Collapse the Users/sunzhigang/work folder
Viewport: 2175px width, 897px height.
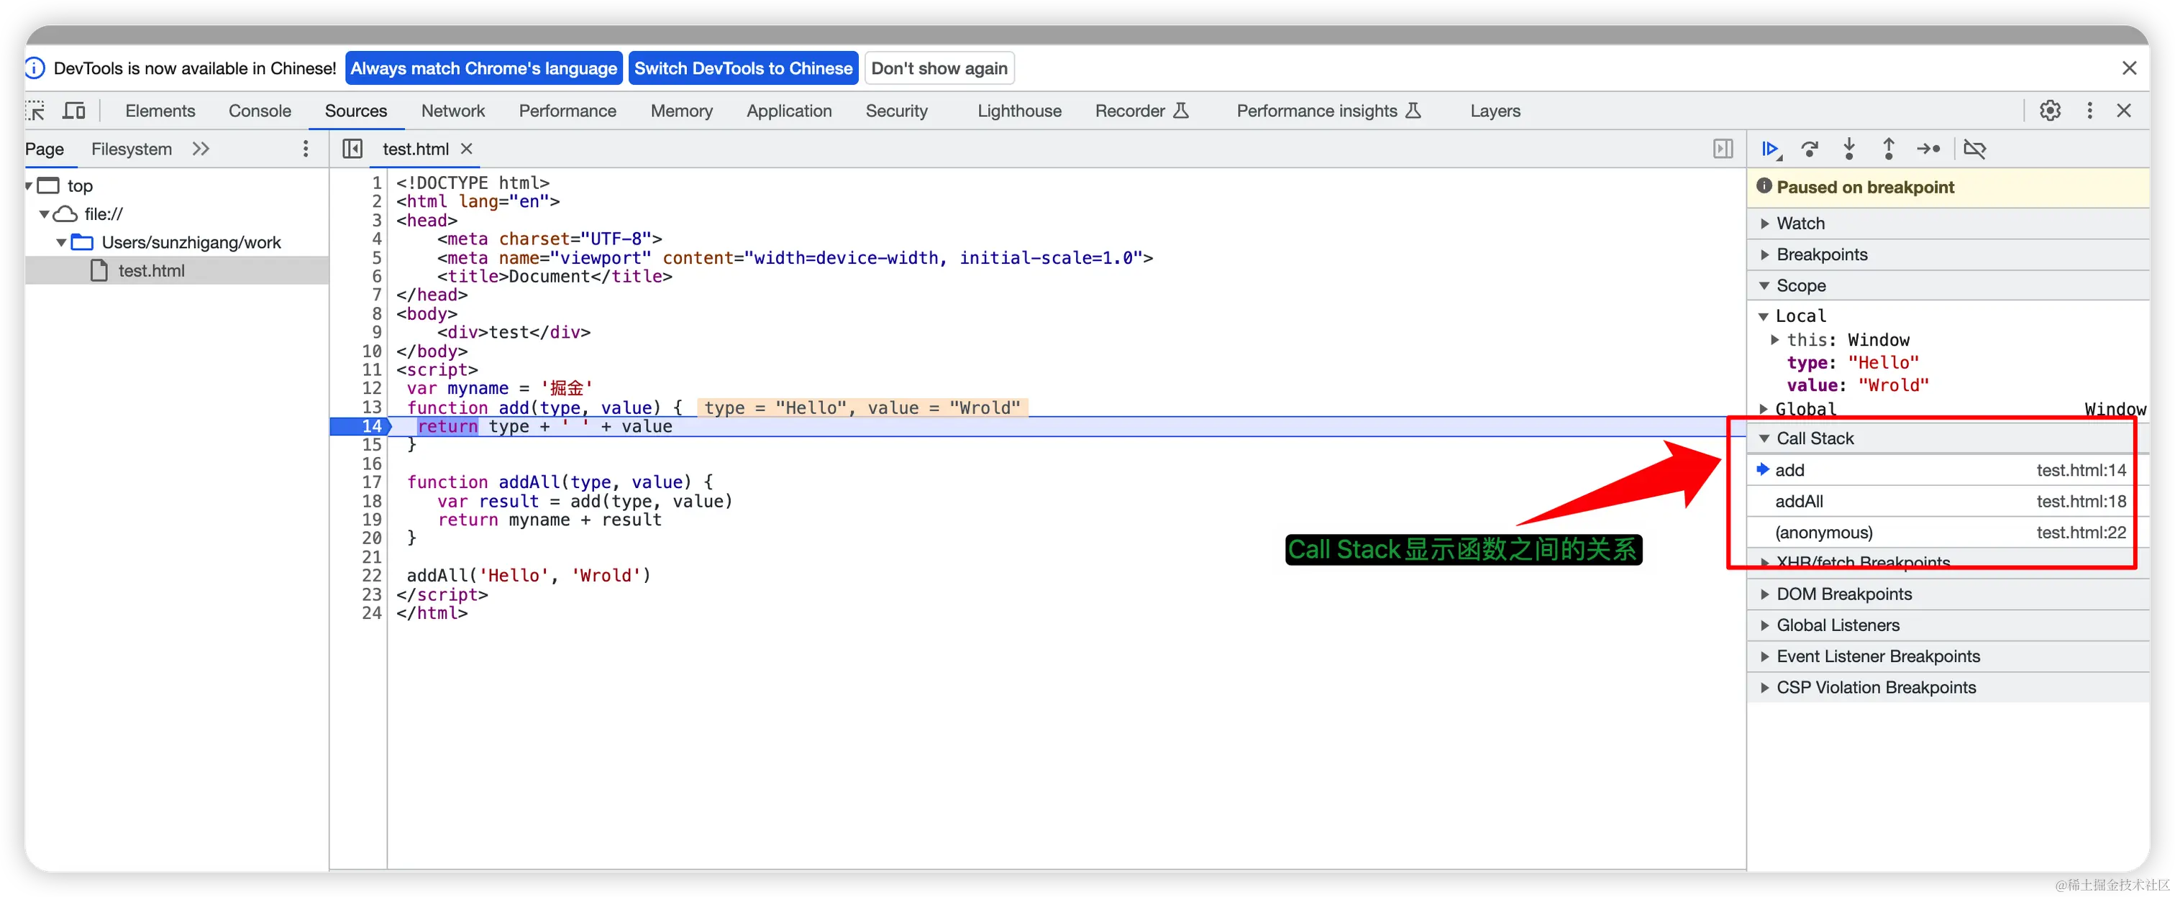(x=61, y=242)
